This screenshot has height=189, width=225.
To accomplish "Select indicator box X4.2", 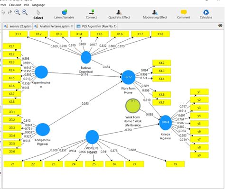I will point(161,63).
